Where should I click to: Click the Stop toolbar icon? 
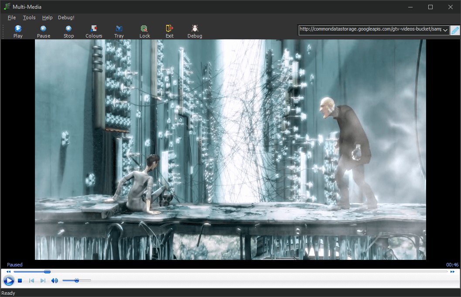pyautogui.click(x=68, y=28)
